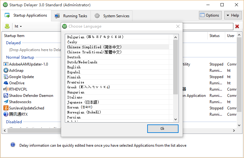
Task: Click the Shadow Defender Daemon icon
Action: pyautogui.click(x=6, y=96)
